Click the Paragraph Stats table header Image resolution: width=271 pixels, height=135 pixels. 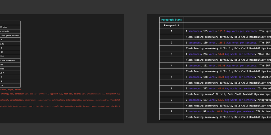coord(171,20)
